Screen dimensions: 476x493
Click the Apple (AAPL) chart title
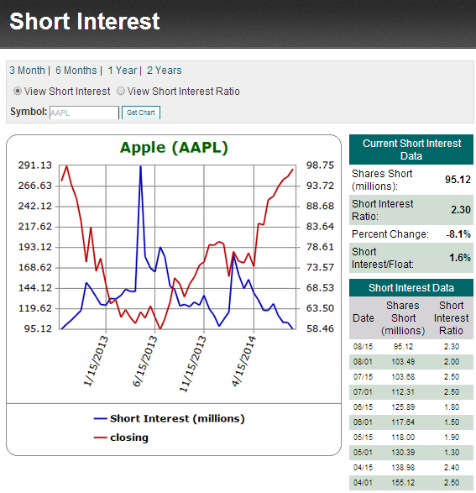(174, 148)
